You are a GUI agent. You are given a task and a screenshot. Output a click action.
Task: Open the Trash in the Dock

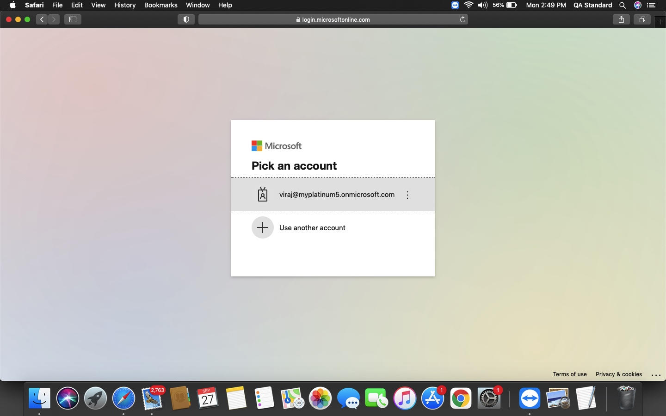[x=627, y=398]
